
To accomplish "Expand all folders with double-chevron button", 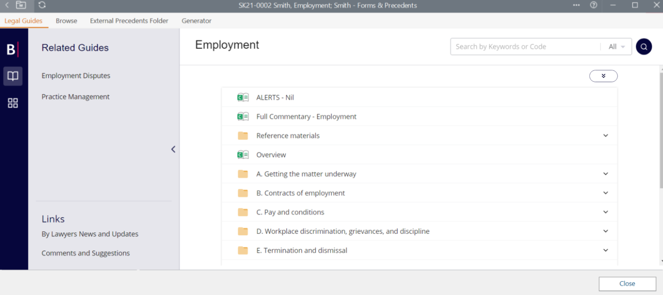I will click(x=603, y=76).
